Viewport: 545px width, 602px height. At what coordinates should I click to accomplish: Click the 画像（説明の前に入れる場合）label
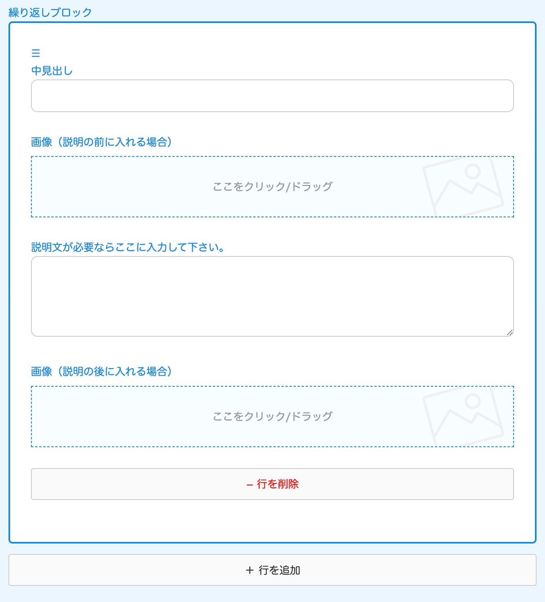[x=102, y=142]
